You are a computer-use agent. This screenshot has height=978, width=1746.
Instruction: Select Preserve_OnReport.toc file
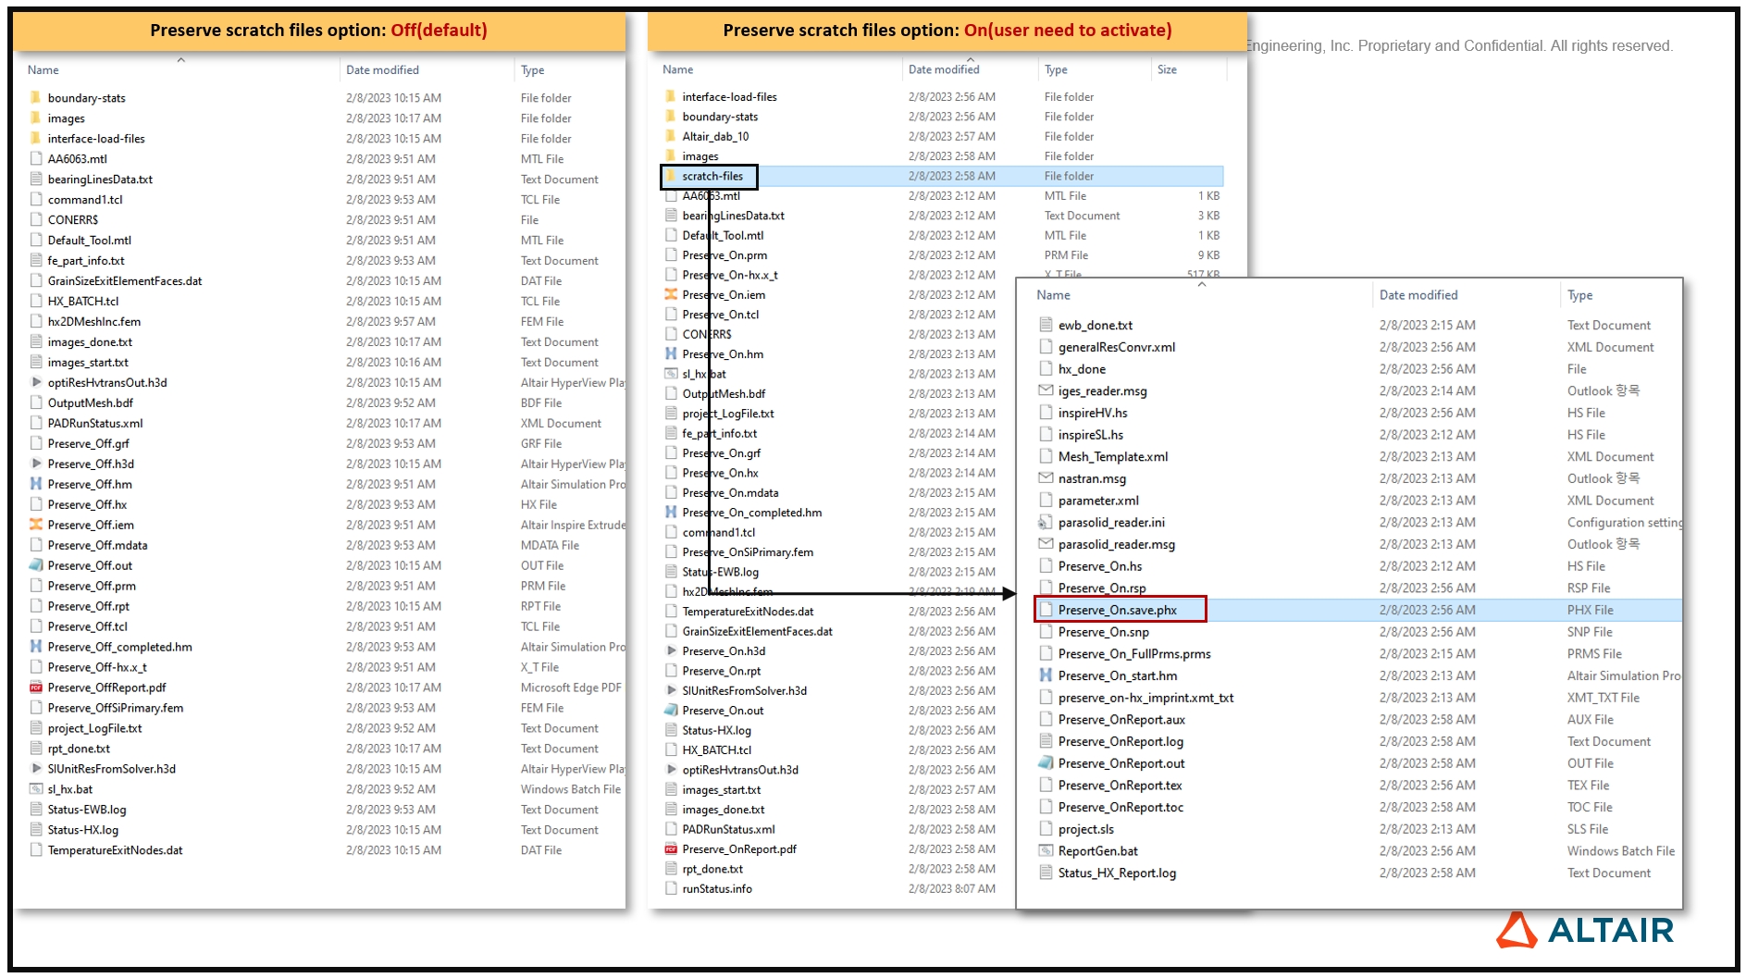click(x=1121, y=807)
